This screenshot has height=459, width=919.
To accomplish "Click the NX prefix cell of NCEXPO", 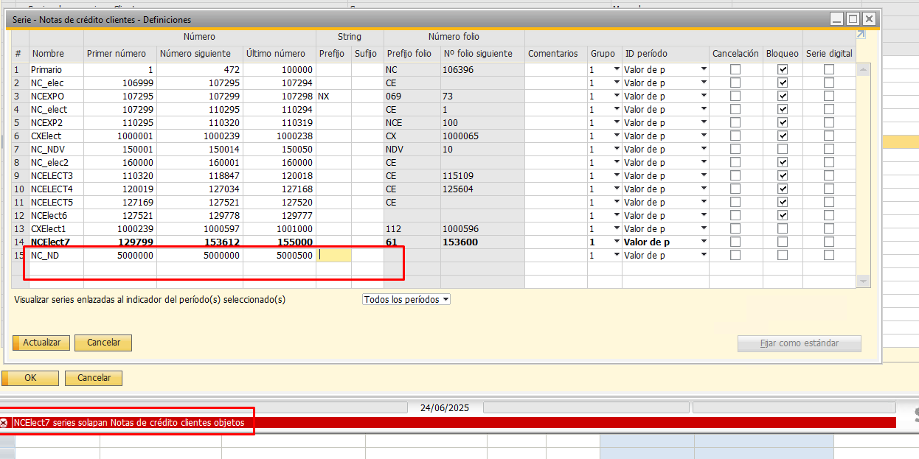I will pos(333,96).
